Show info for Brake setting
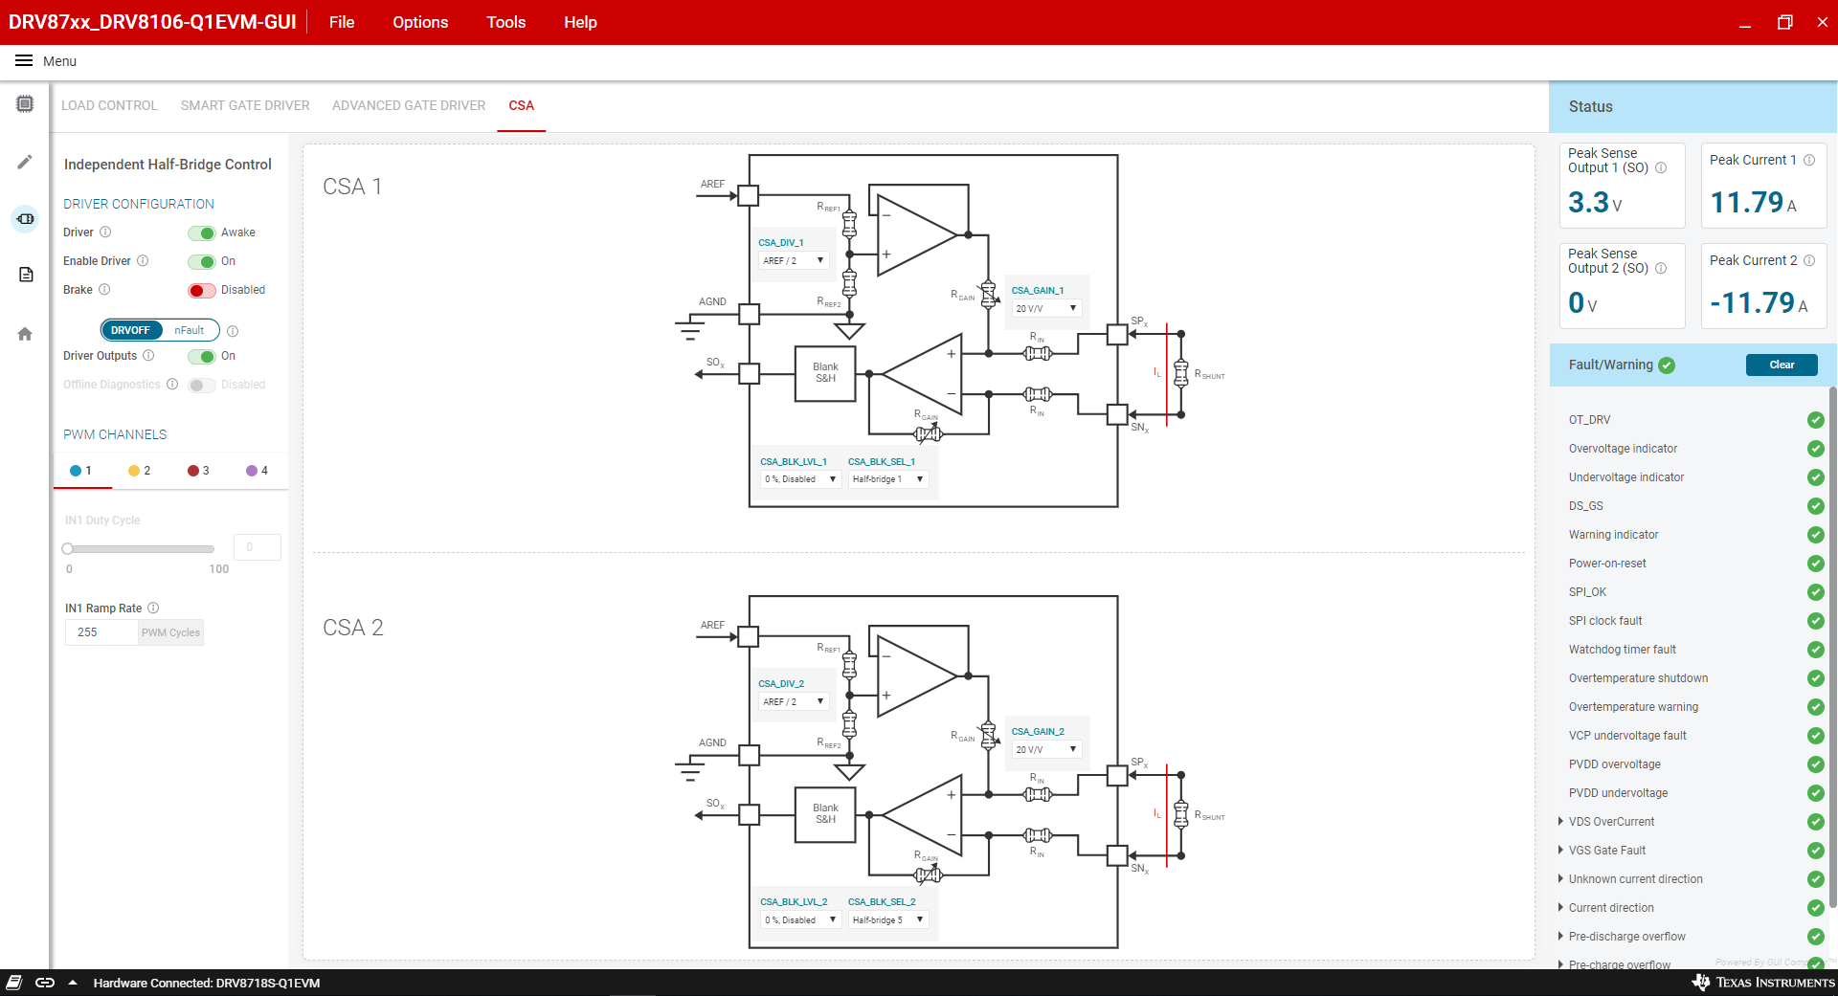1838x996 pixels. point(104,290)
